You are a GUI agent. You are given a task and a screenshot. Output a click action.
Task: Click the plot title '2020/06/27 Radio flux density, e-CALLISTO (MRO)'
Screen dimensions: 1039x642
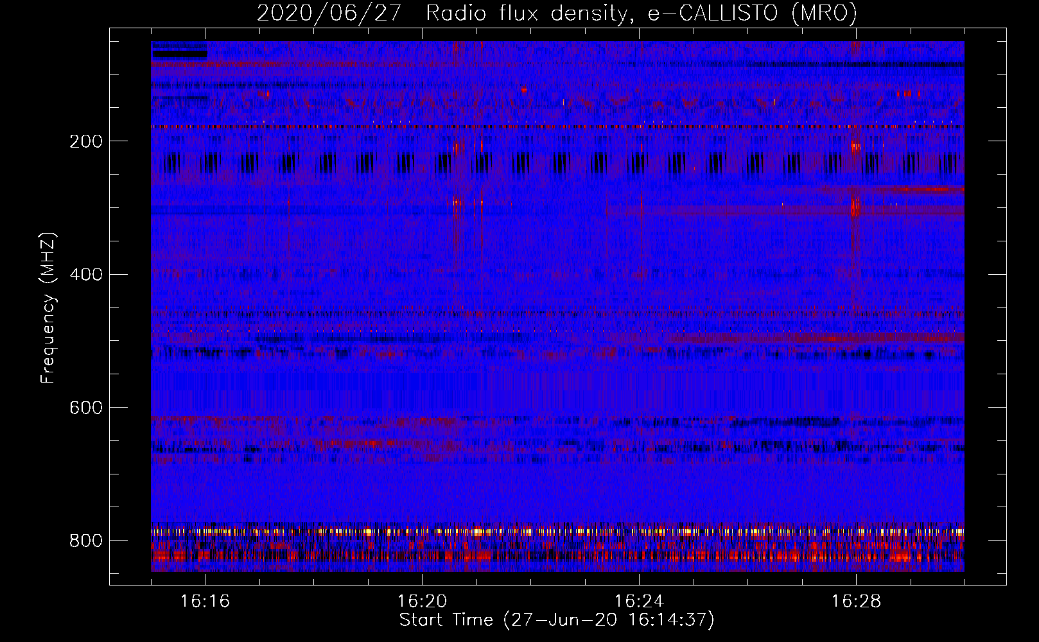[x=557, y=13]
